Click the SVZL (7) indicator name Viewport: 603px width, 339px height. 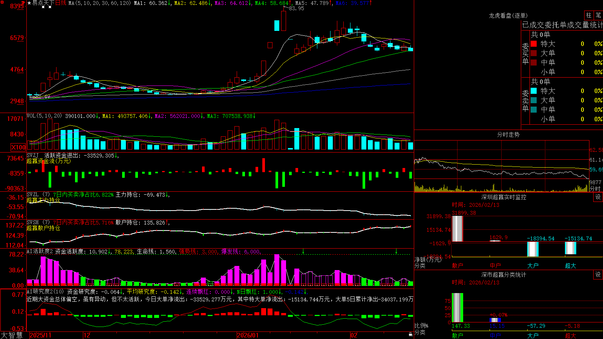click(x=38, y=195)
